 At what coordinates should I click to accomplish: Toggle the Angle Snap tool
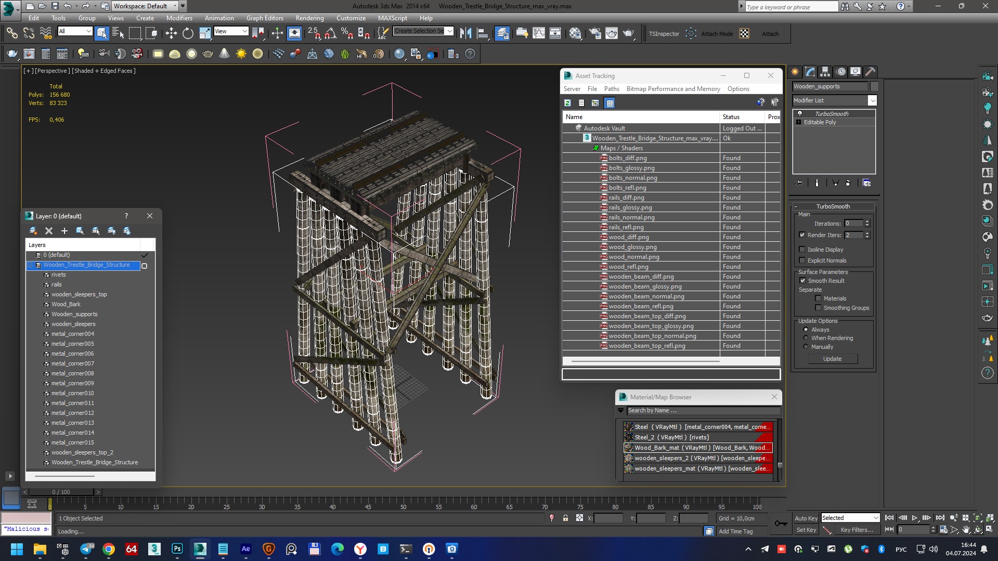click(330, 34)
